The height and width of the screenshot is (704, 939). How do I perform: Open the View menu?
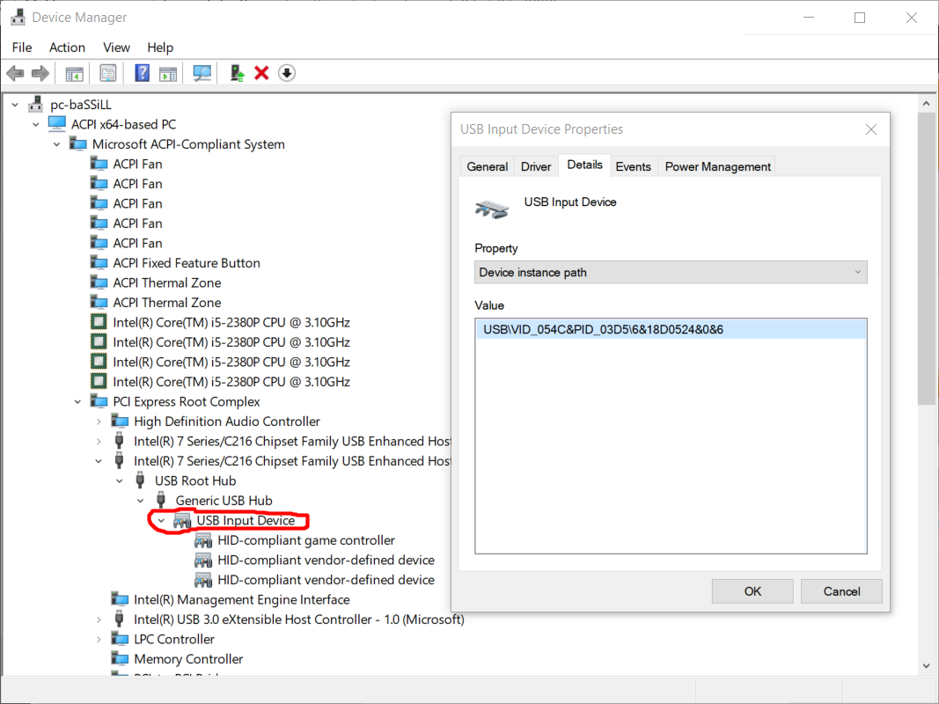pos(116,48)
